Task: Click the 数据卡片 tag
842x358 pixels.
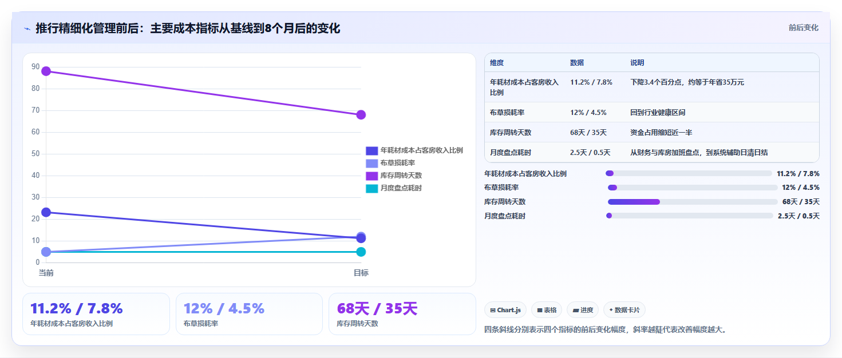Action: pos(624,310)
